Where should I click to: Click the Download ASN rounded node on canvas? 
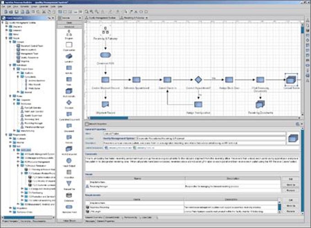(105, 55)
